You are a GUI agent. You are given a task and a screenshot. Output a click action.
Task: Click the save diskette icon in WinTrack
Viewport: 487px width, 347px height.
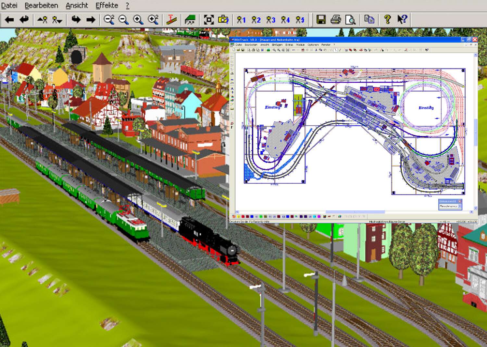coord(243,50)
